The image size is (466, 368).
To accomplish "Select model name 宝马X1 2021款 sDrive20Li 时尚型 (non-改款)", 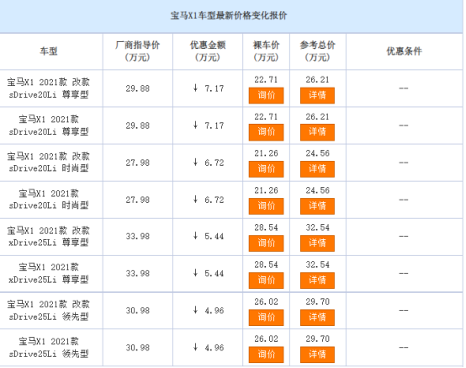I will click(49, 200).
